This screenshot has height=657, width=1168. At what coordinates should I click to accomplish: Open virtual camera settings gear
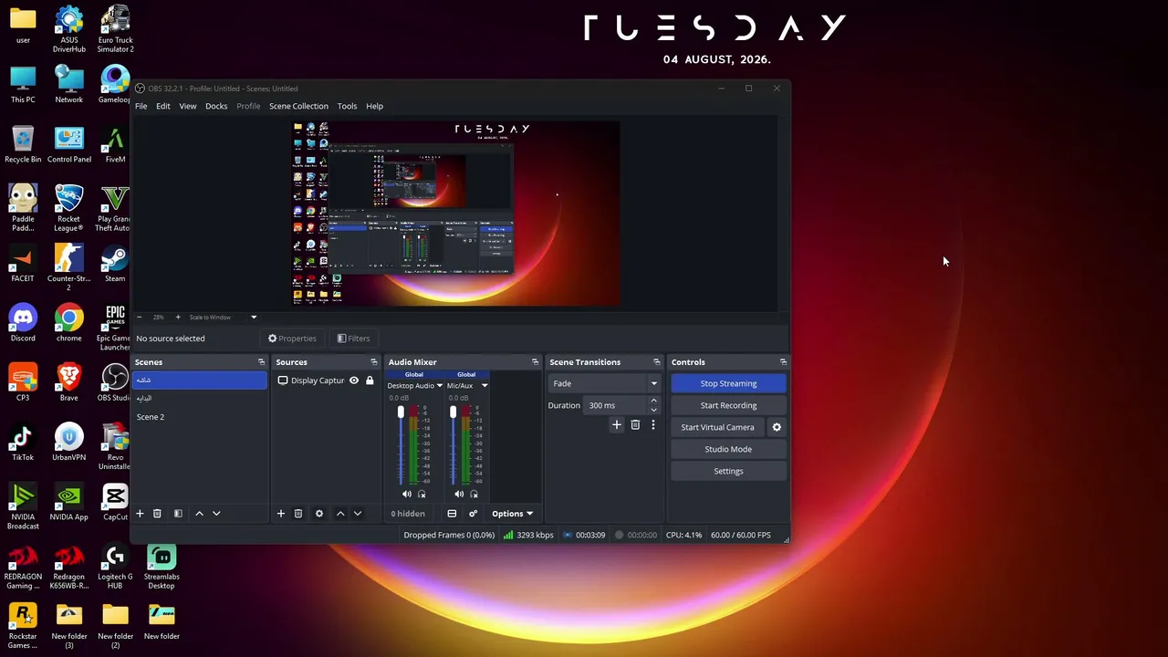click(777, 427)
